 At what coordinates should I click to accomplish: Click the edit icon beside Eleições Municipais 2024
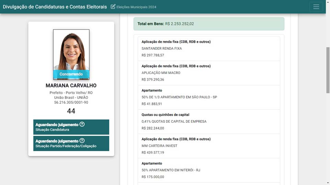(x=113, y=7)
